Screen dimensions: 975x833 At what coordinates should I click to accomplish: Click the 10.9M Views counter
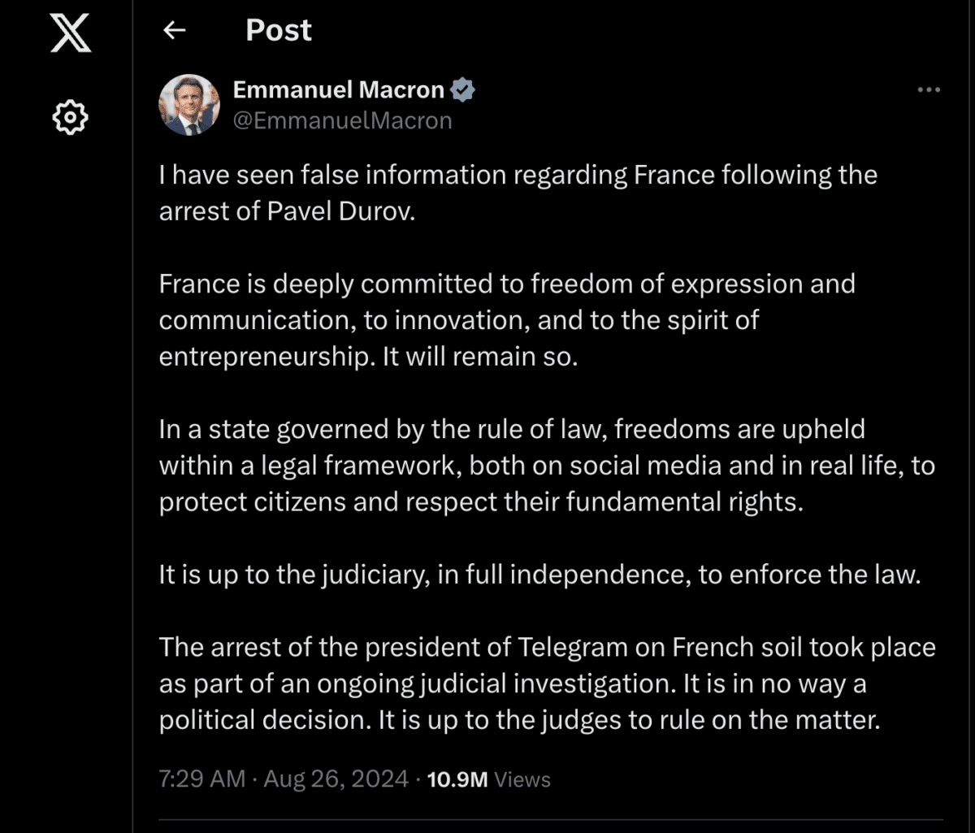[x=488, y=779]
